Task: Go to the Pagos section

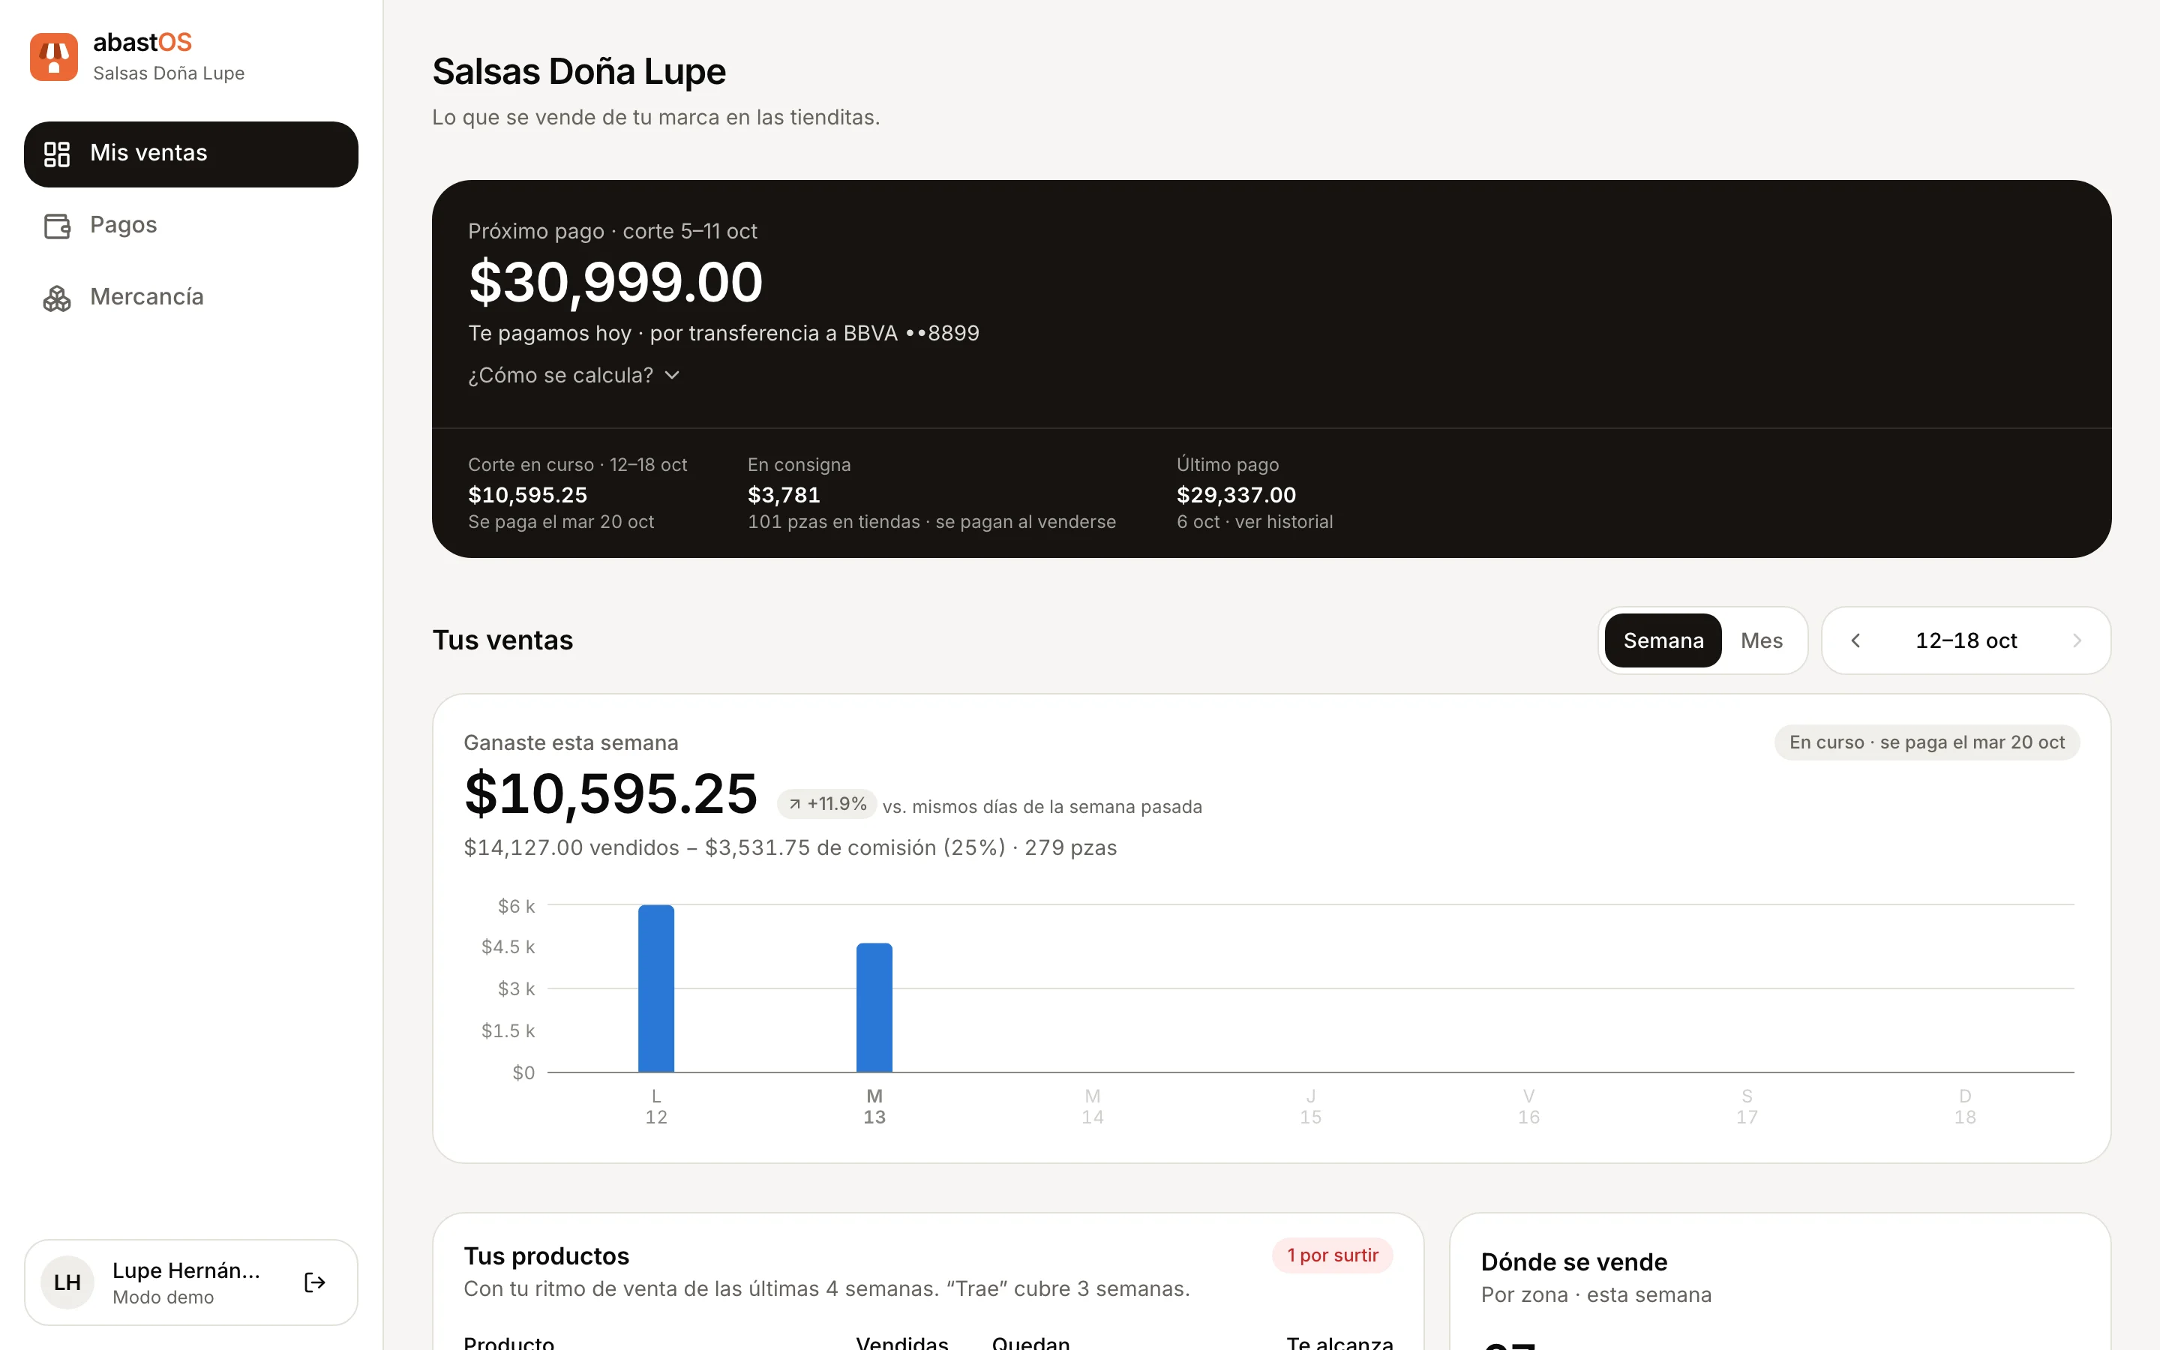Action: click(x=191, y=225)
